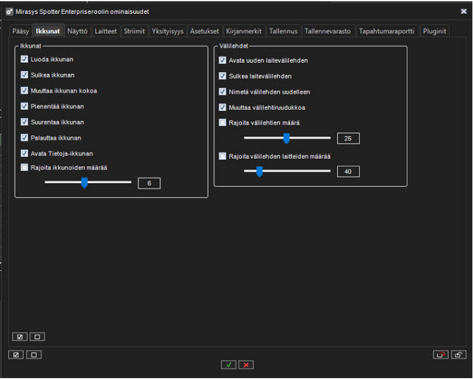473x380 pixels.
Task: Enable Rajoita ikkunoiden määrää checkbox
Action: [24, 167]
